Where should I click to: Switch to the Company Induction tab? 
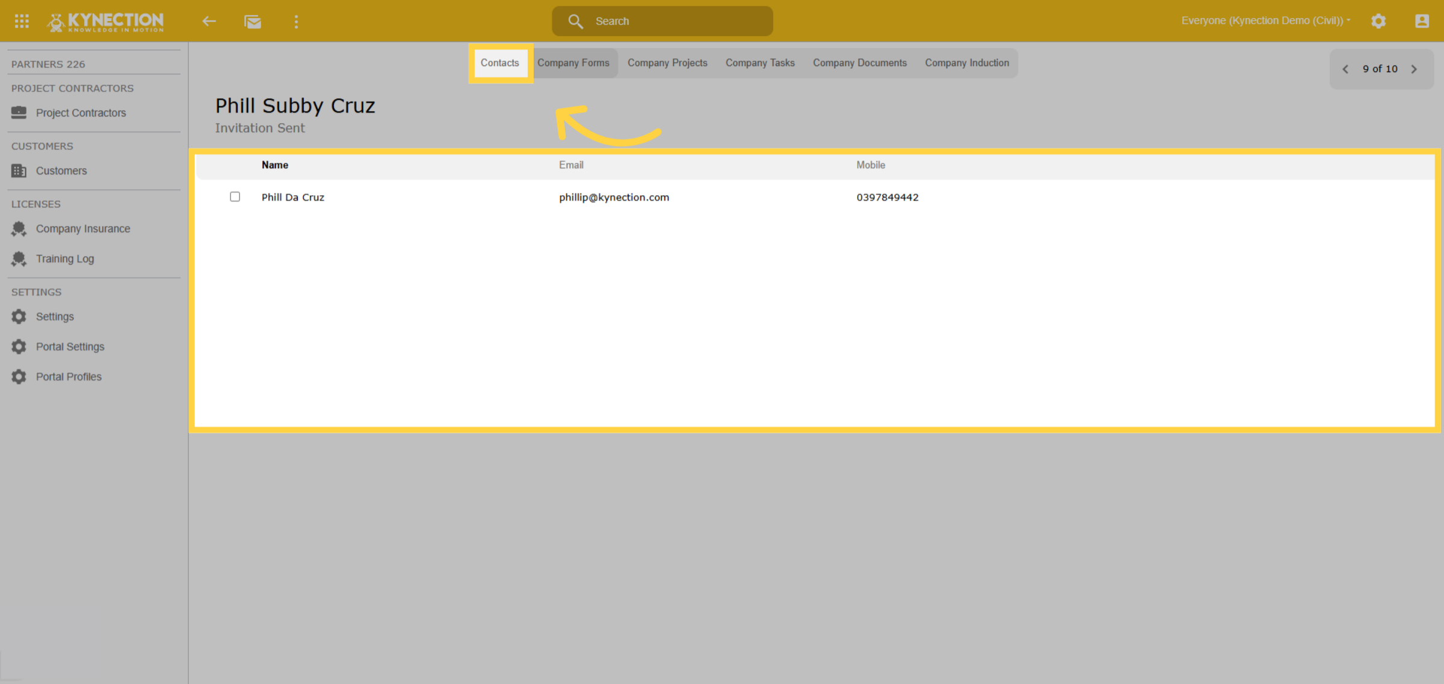967,63
